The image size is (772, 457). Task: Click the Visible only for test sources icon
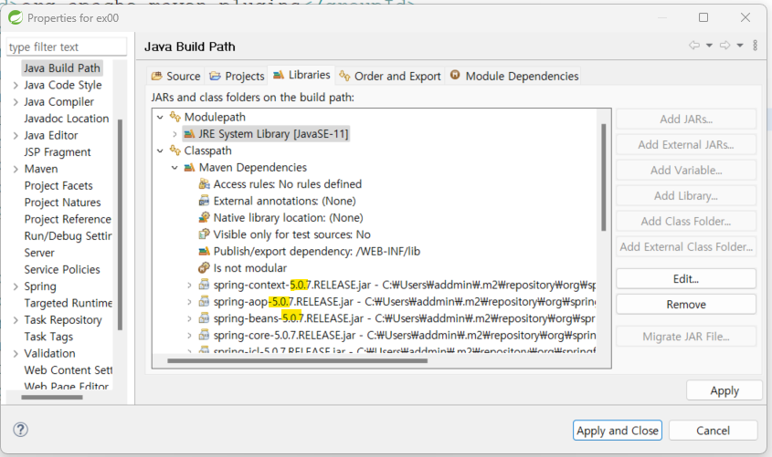pos(204,234)
